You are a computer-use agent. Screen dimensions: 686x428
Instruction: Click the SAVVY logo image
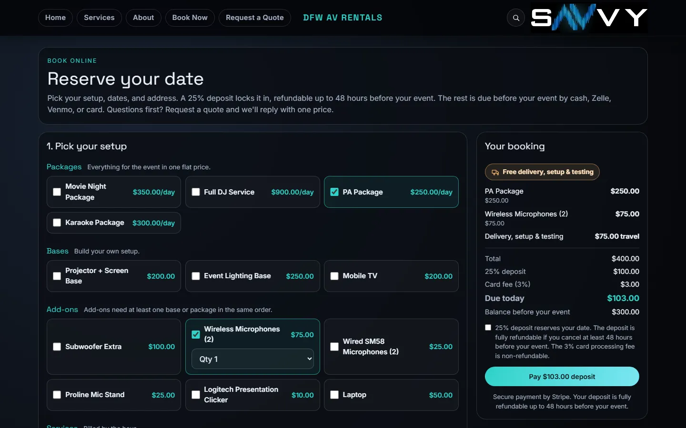589,18
